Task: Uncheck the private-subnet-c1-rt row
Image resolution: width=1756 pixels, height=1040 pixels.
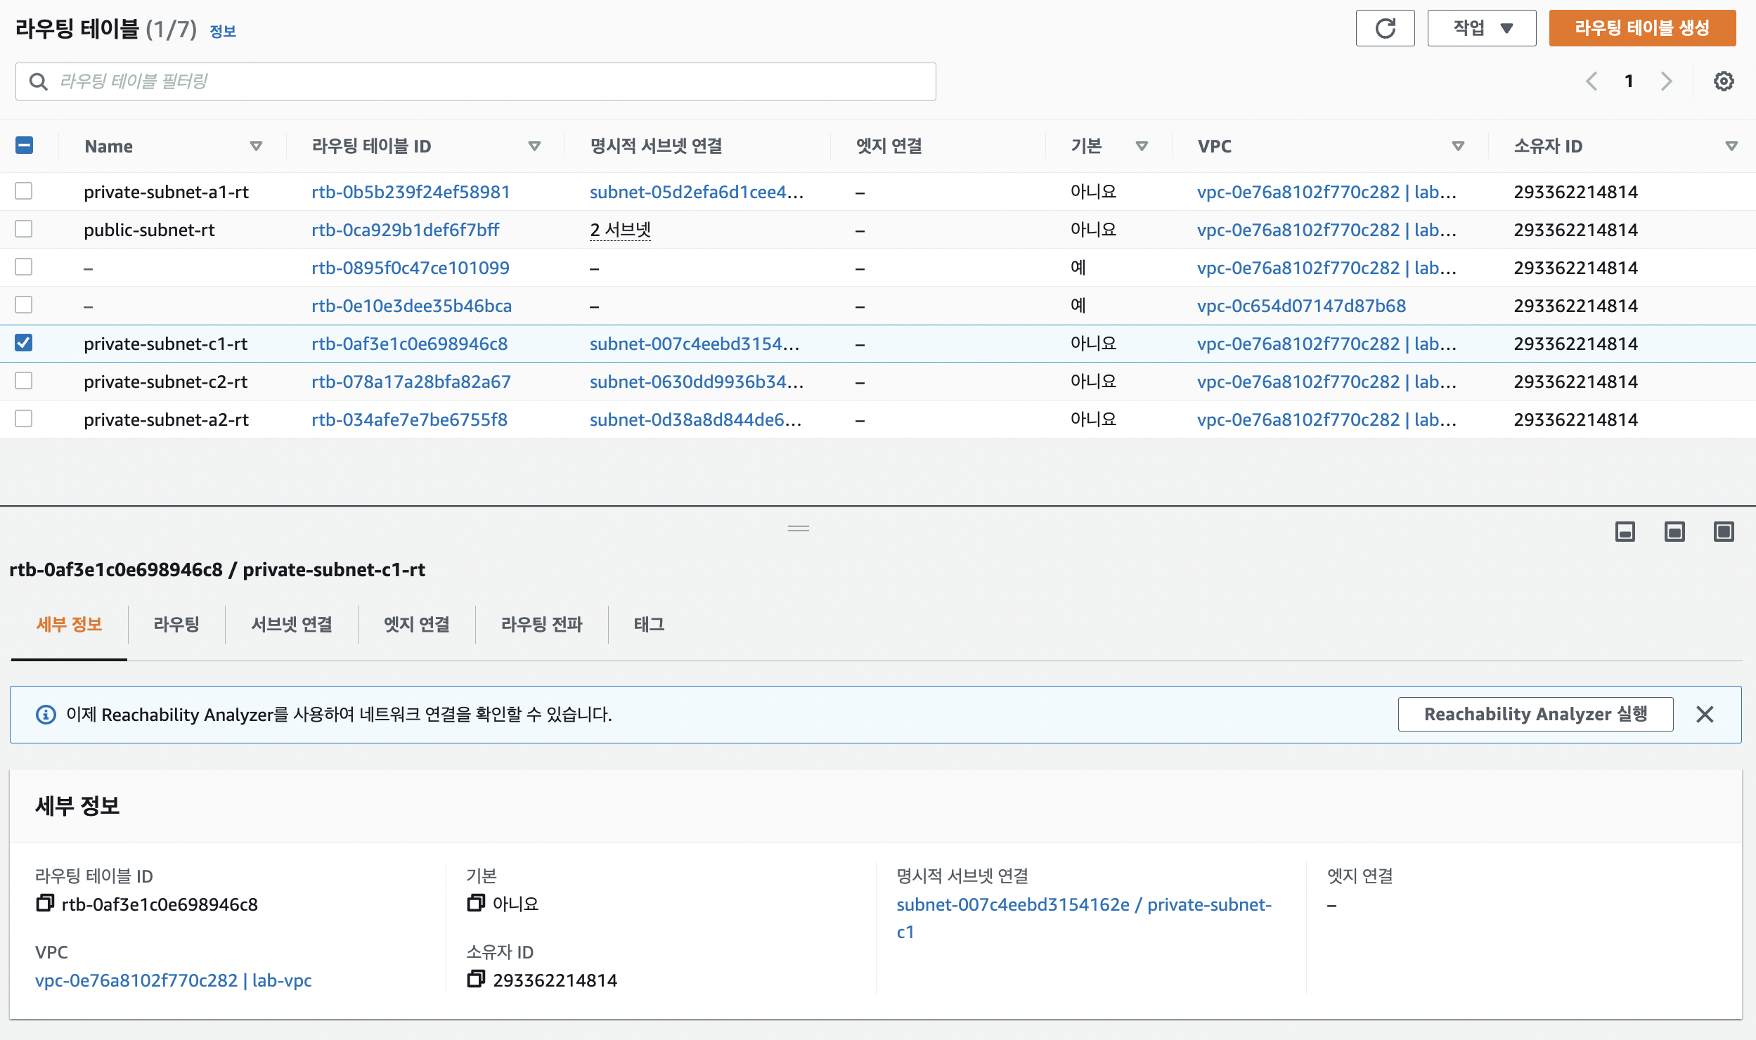Action: pos(24,343)
